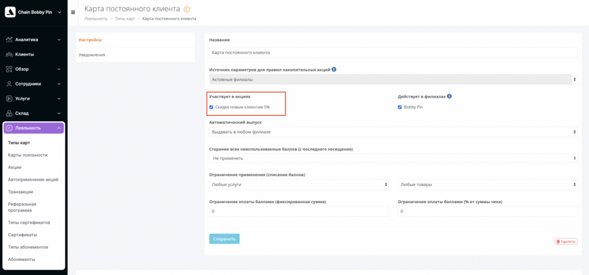The width and height of the screenshot is (589, 275).
Task: Click the Сохранить button
Action: click(224, 238)
